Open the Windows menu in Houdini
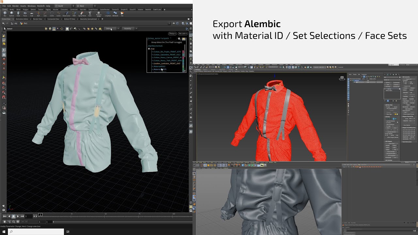418x235 pixels. coord(32,6)
